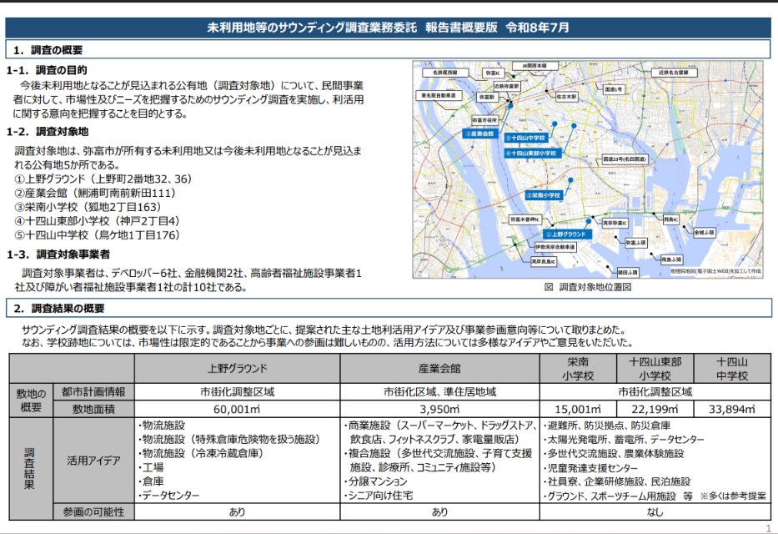The height and width of the screenshot is (534, 778).
Task: Click table column header 栄南小学校
Action: [x=578, y=368]
